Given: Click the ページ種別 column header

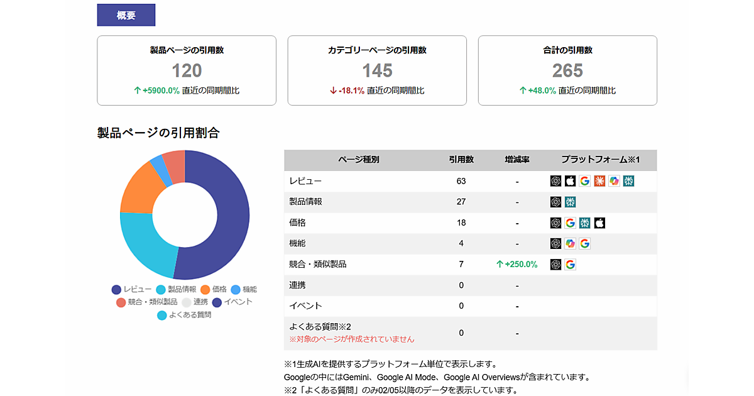Looking at the screenshot, I should [x=359, y=160].
